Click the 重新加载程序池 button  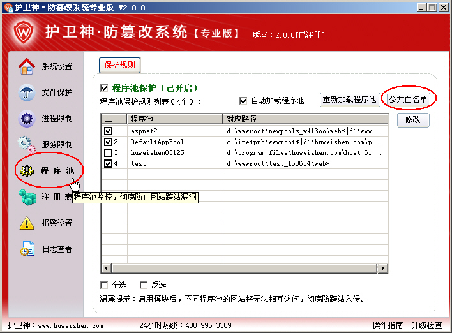350,100
